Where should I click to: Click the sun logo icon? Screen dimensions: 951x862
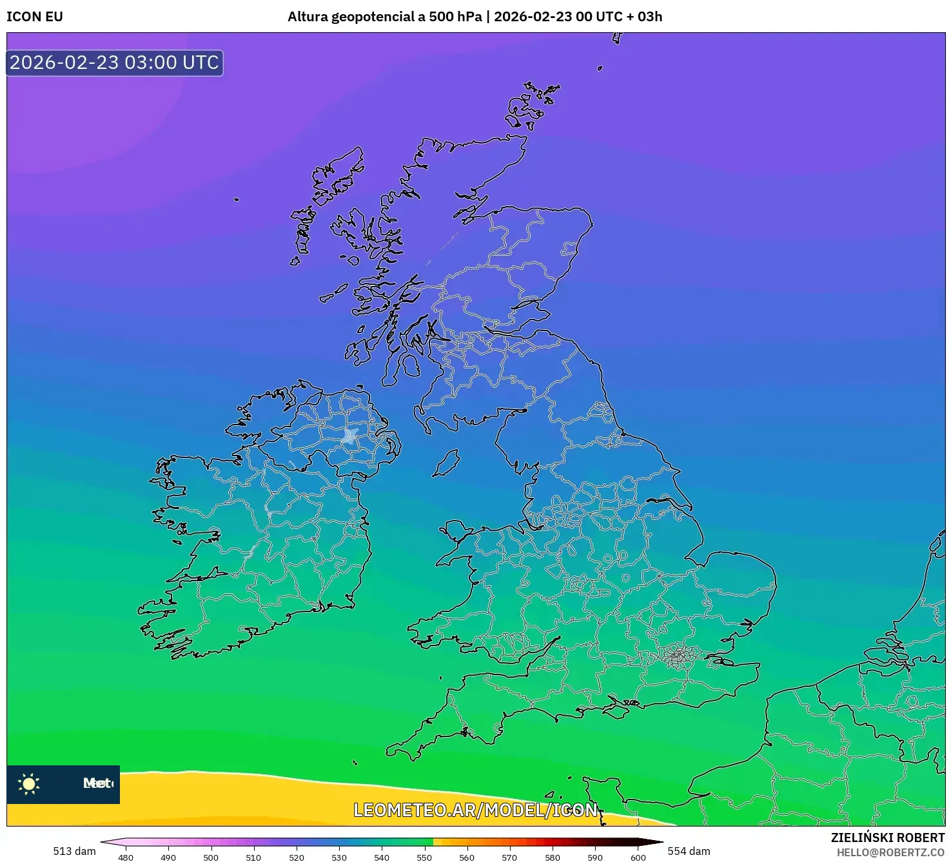click(x=29, y=783)
